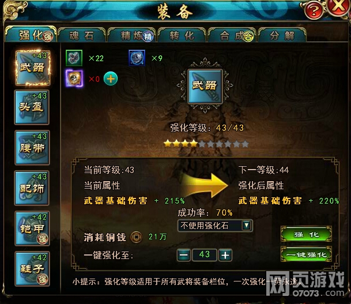Open the 不使用强化石 dropdown menu

point(215,226)
